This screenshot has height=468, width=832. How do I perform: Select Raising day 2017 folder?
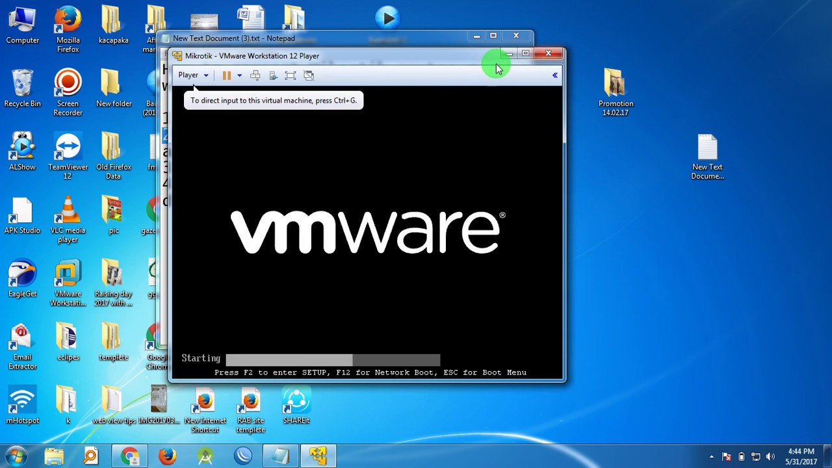tap(113, 283)
